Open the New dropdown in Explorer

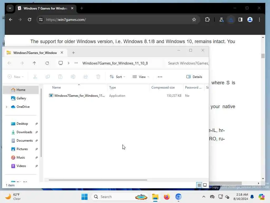click(16, 77)
